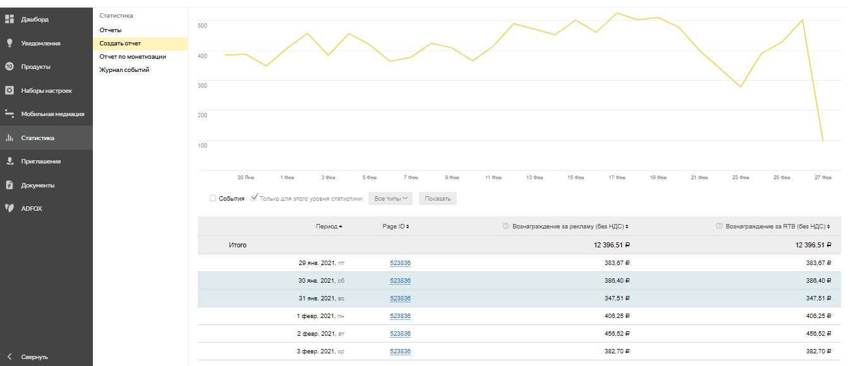The height and width of the screenshot is (366, 848).
Task: Open 'Отчет по монетизации' menu item
Action: tap(133, 57)
